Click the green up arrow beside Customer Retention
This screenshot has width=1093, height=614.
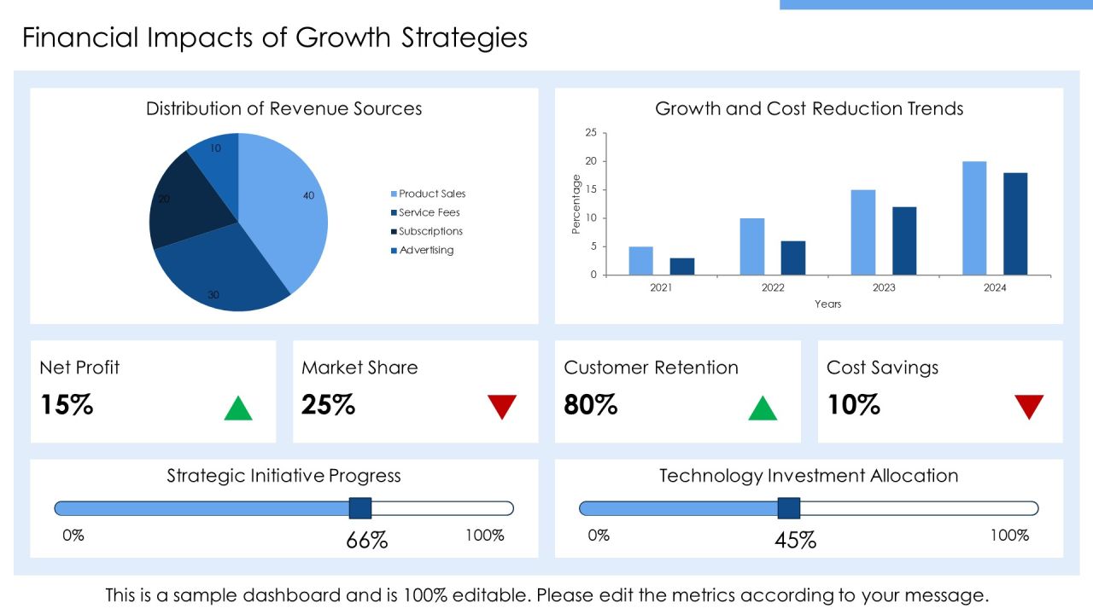pos(763,408)
